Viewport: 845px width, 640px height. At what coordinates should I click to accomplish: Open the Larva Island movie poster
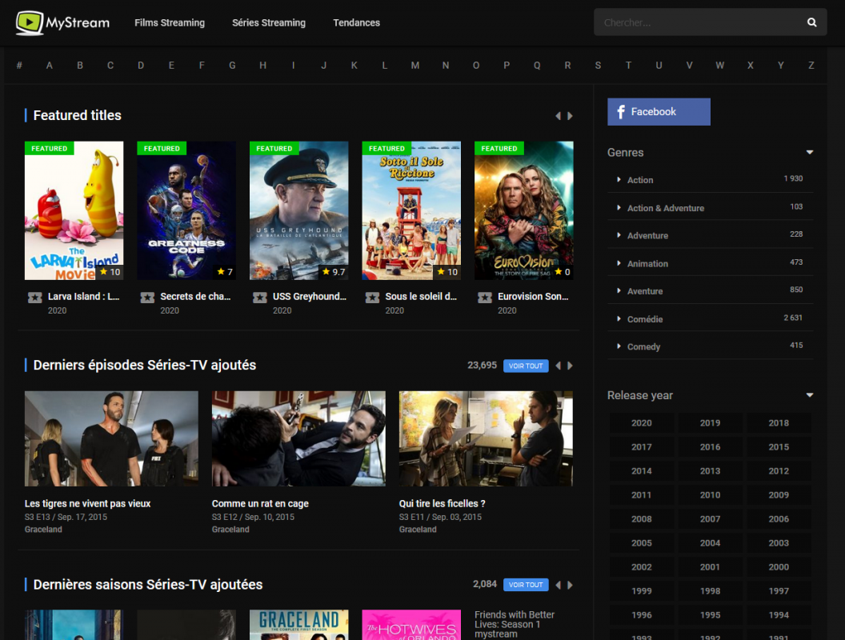coord(74,210)
